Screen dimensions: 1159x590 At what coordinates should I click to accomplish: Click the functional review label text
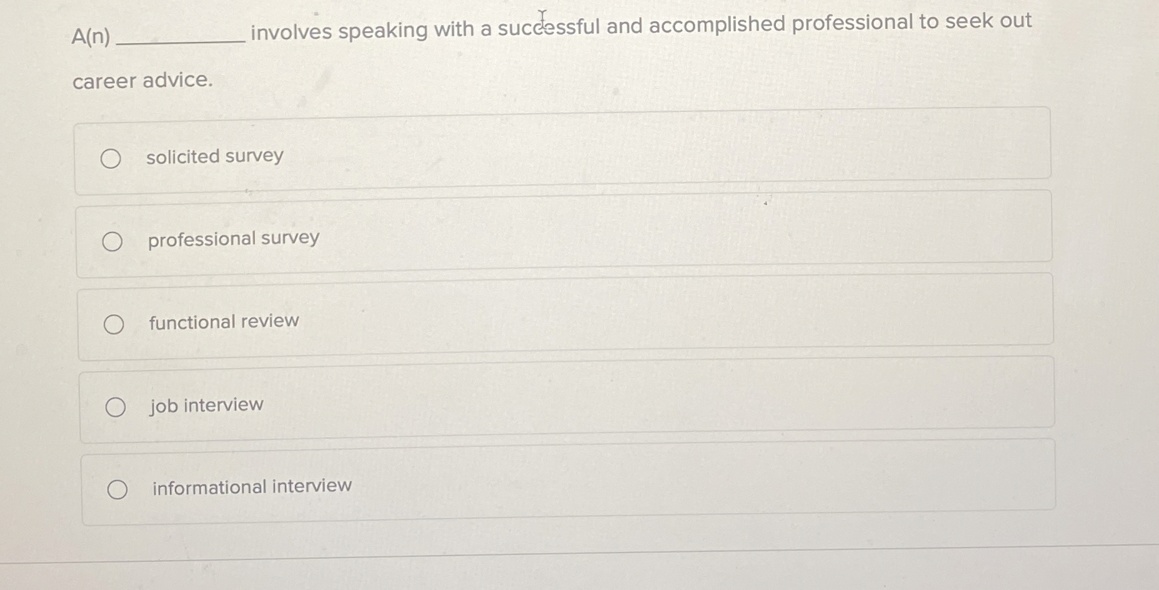pos(223,322)
